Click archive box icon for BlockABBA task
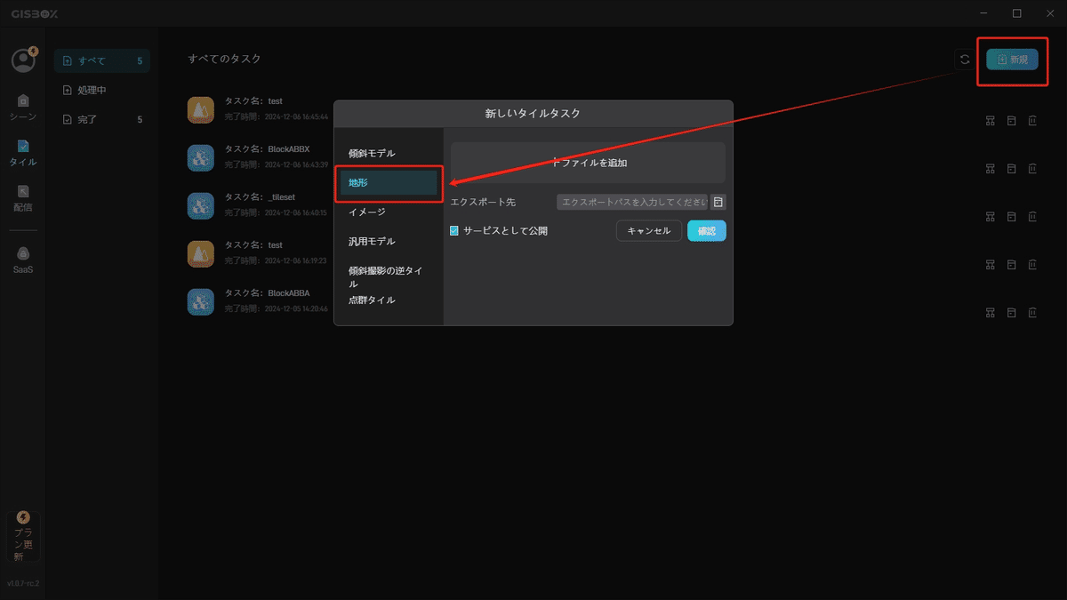The image size is (1067, 600). tap(1011, 313)
